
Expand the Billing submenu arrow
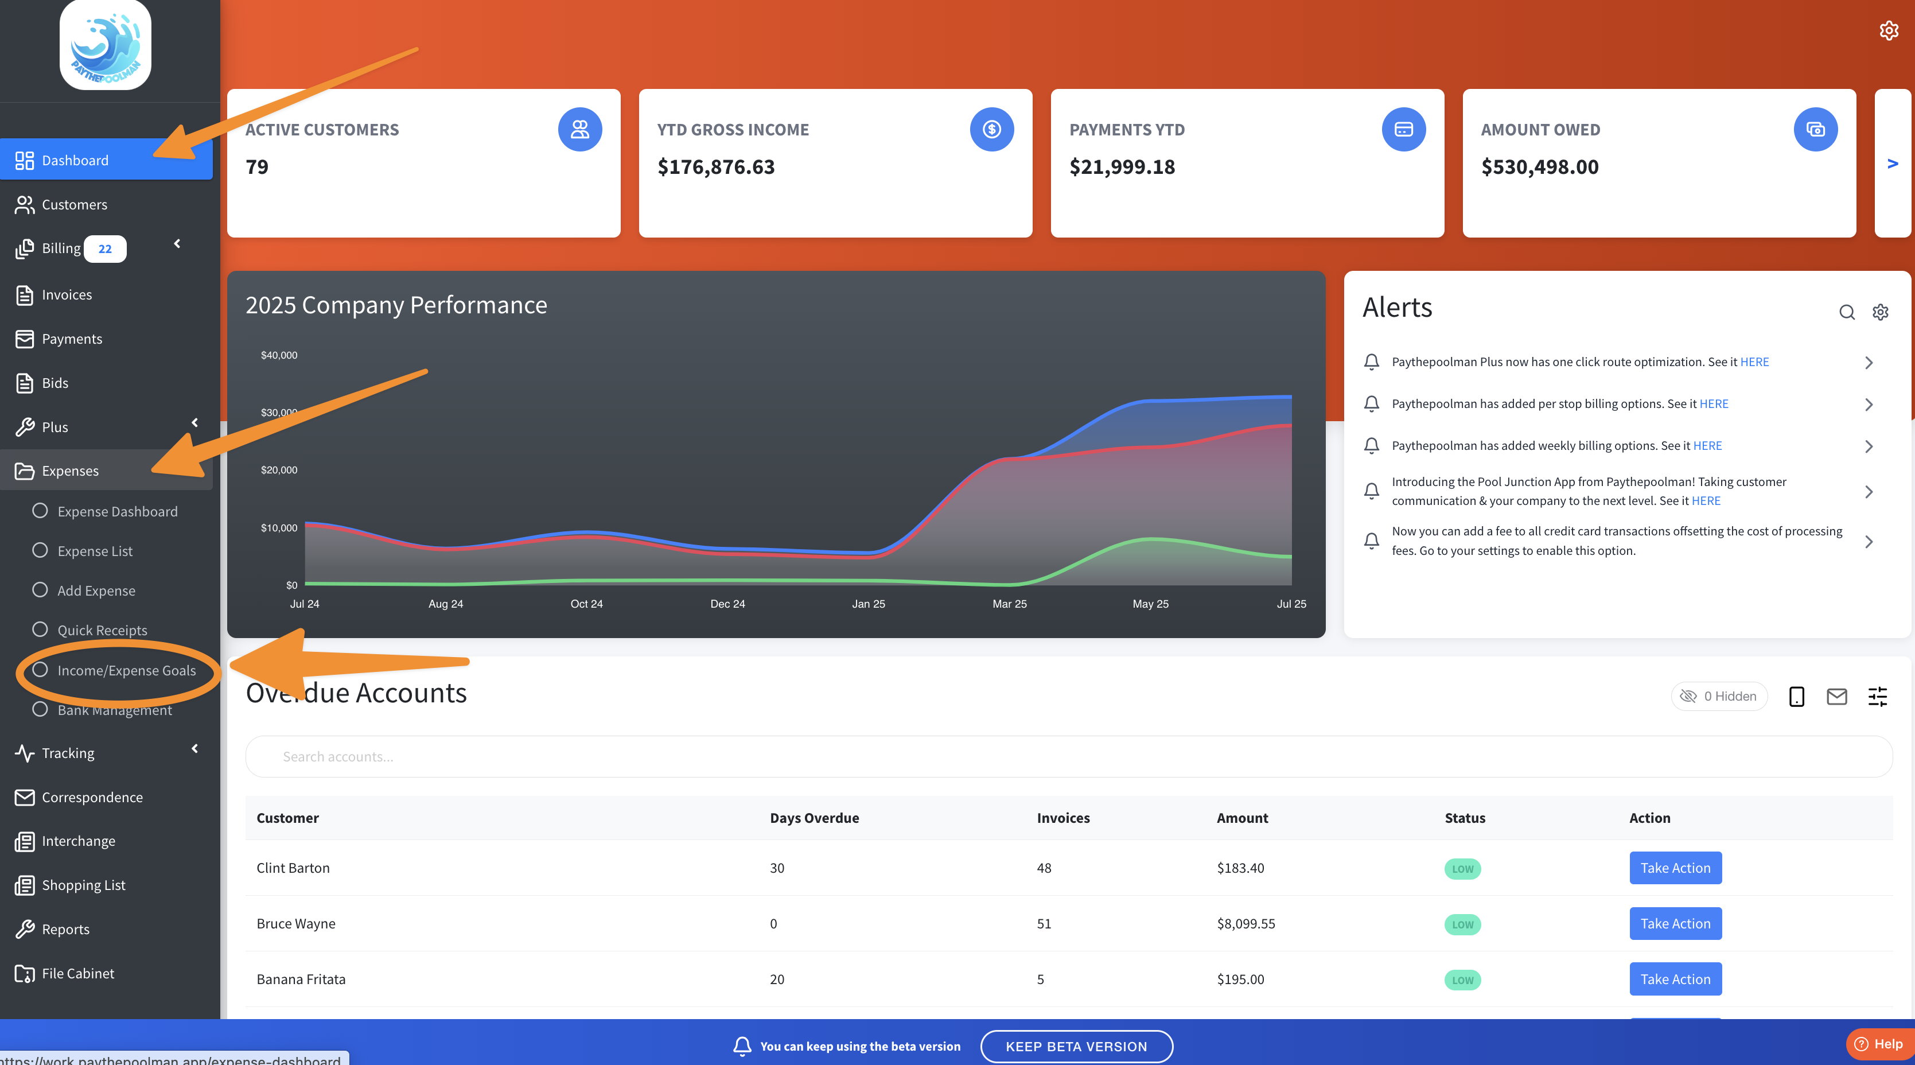[177, 244]
